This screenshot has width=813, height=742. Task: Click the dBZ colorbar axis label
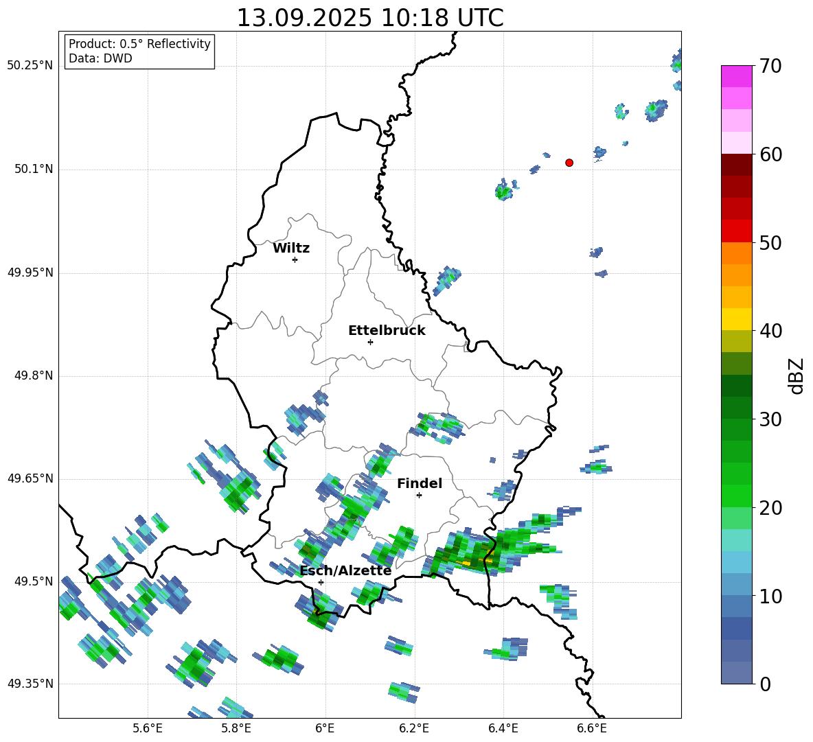pyautogui.click(x=796, y=375)
